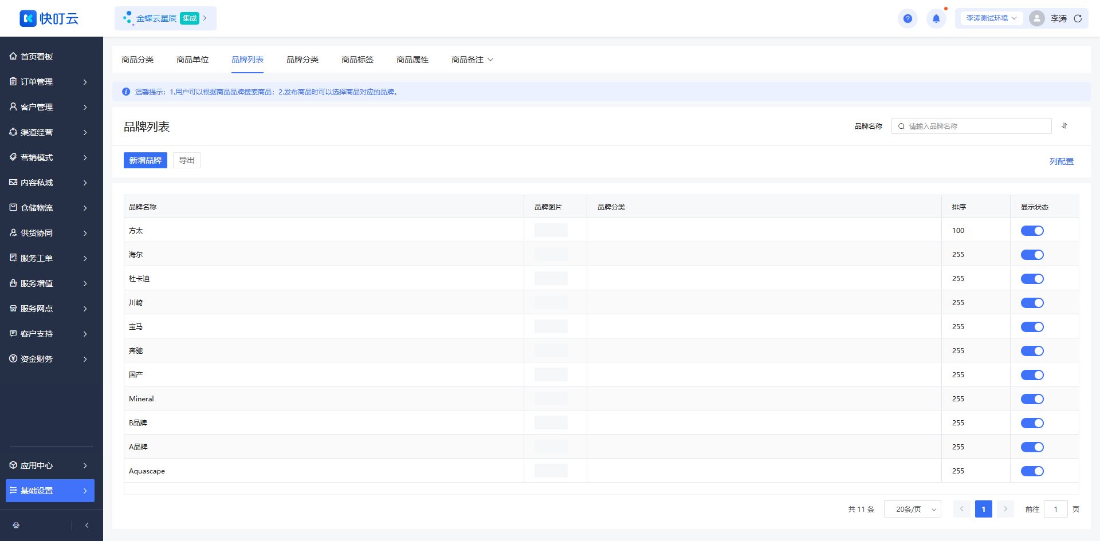The height and width of the screenshot is (541, 1100).
Task: Click the 供货协同 sidebar icon
Action: coord(13,232)
